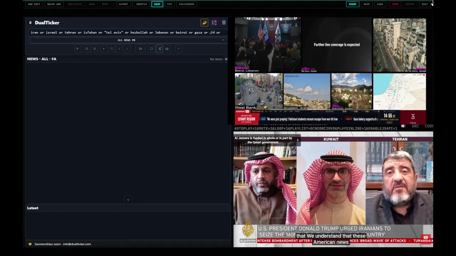The image size is (456, 256).
Task: Open the DualTicker hamburger menu
Action: click(224, 23)
